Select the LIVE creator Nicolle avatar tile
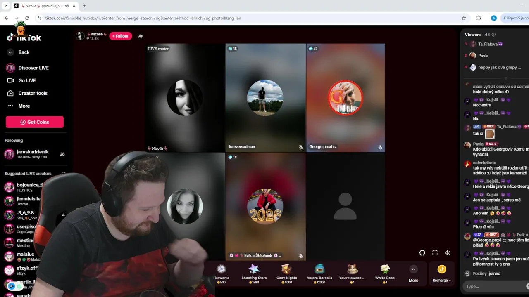Screen dimensions: 529x297 tap(185, 98)
